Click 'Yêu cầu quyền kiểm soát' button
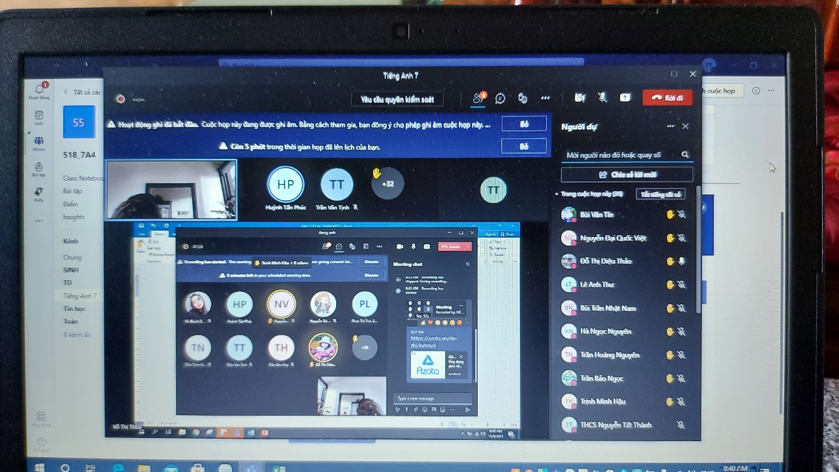The image size is (839, 472). 397,100
